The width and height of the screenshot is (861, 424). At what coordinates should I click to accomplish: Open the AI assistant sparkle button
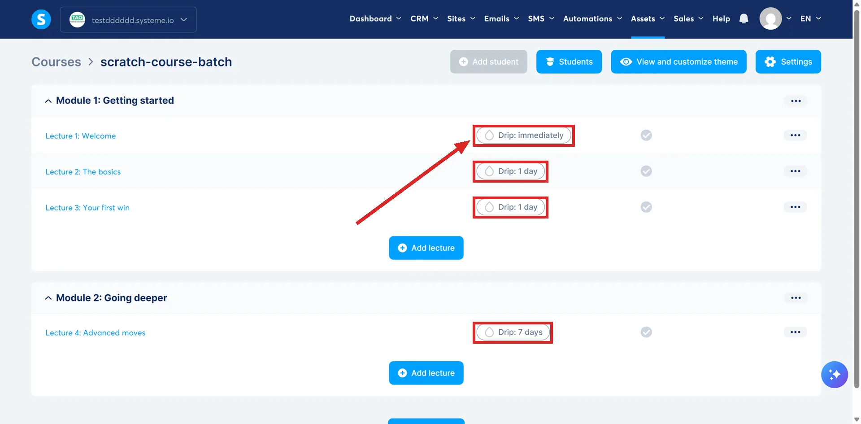click(834, 374)
